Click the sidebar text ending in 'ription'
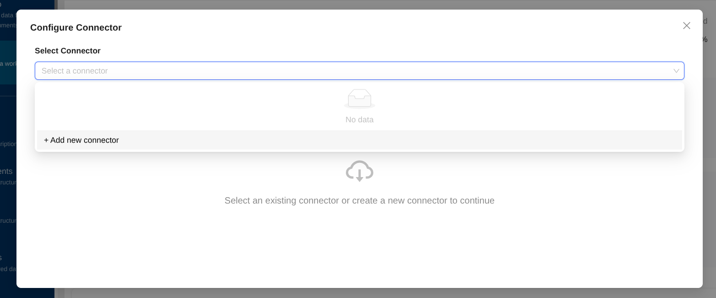This screenshot has width=716, height=298. pyautogui.click(x=8, y=144)
